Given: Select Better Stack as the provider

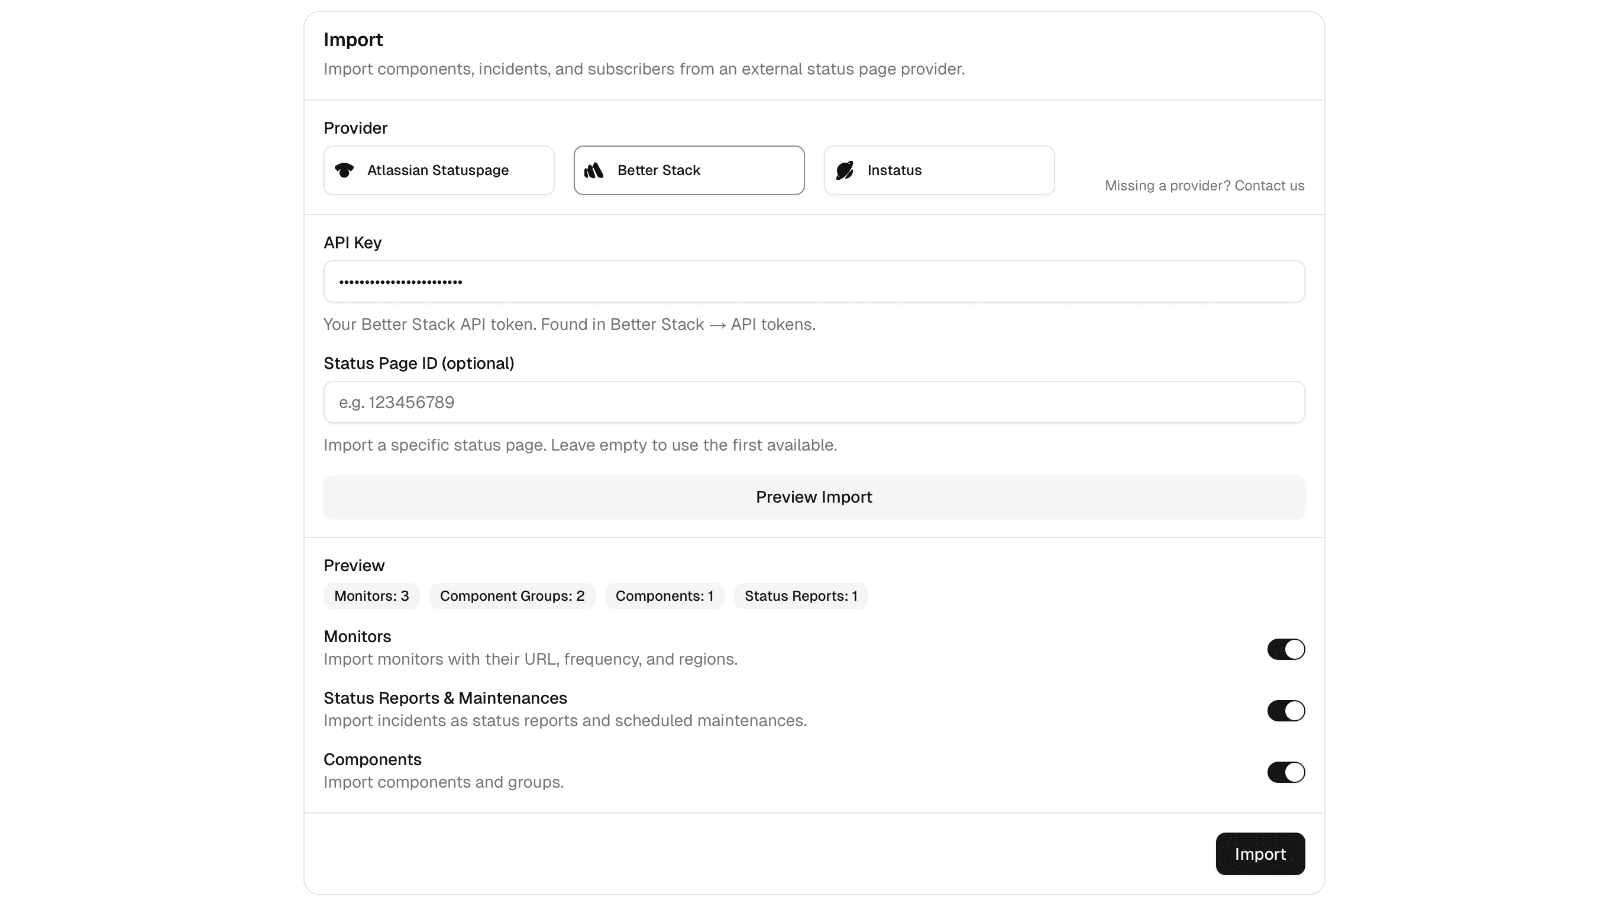Looking at the screenshot, I should 688,170.
